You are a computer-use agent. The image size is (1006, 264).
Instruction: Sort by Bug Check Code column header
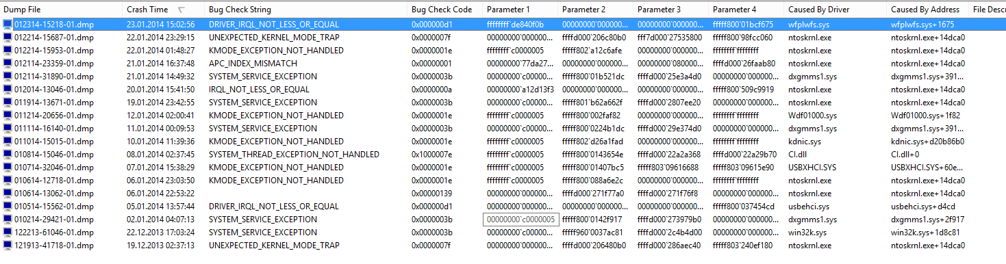click(x=444, y=10)
